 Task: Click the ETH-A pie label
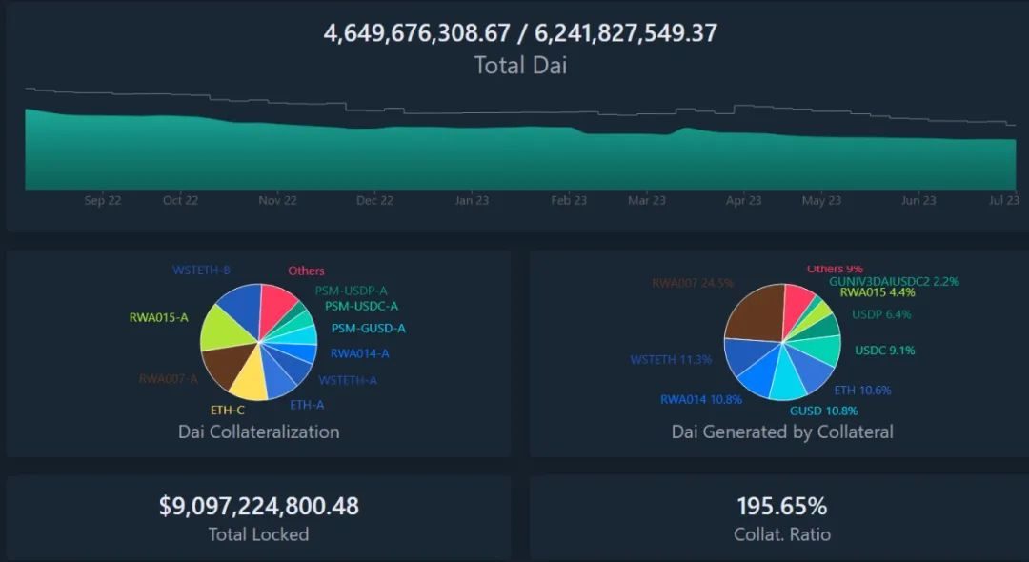tap(307, 405)
